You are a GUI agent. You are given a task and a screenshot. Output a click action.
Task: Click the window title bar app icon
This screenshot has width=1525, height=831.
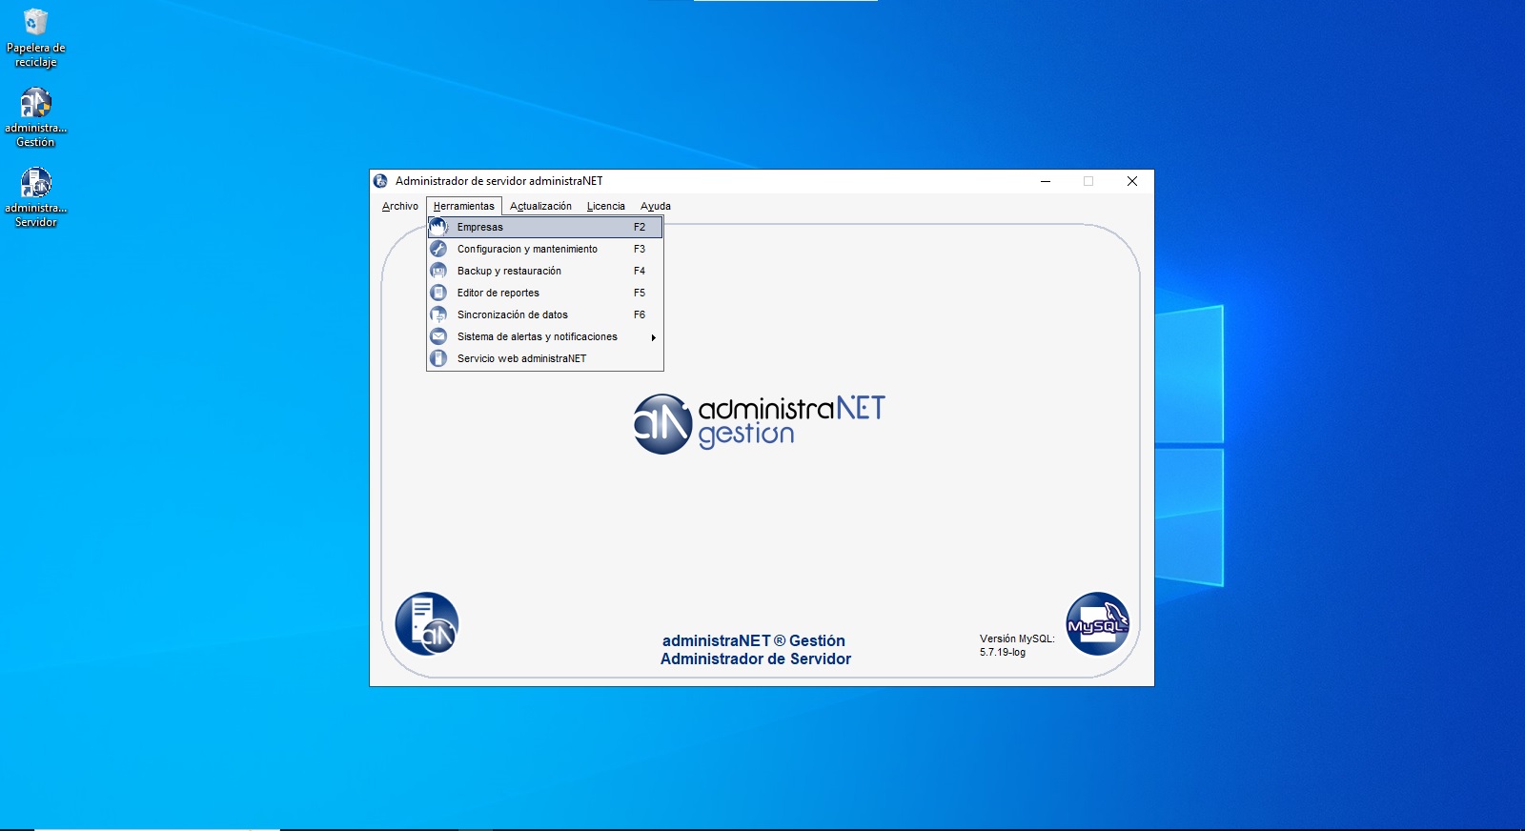(x=381, y=181)
